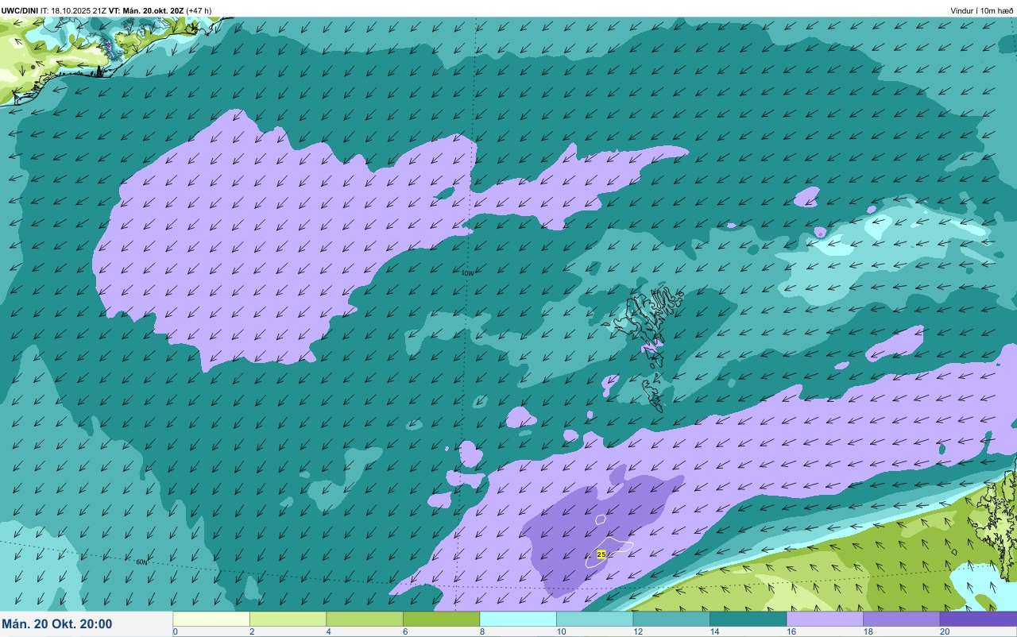
Task: Select the light teal 10–12 legend swatch
Action: (x=594, y=619)
